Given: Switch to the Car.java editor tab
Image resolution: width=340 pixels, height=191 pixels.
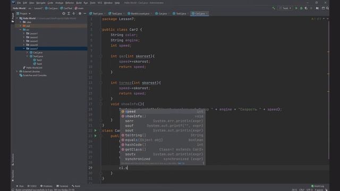Looking at the screenshot, I should (161, 13).
